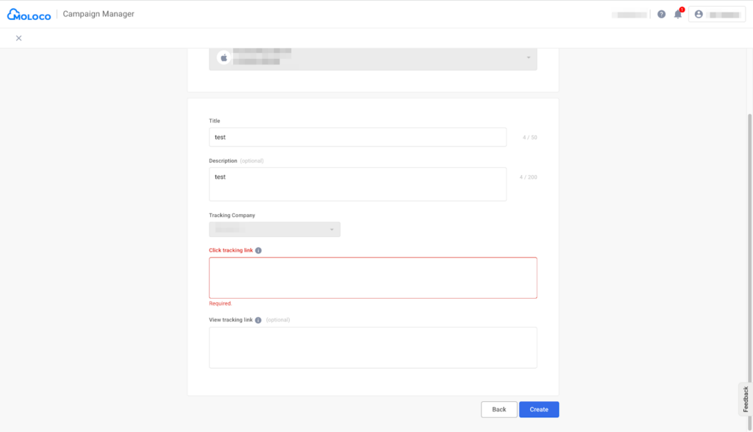Close the form using the X icon
This screenshot has width=753, height=432.
[x=18, y=38]
